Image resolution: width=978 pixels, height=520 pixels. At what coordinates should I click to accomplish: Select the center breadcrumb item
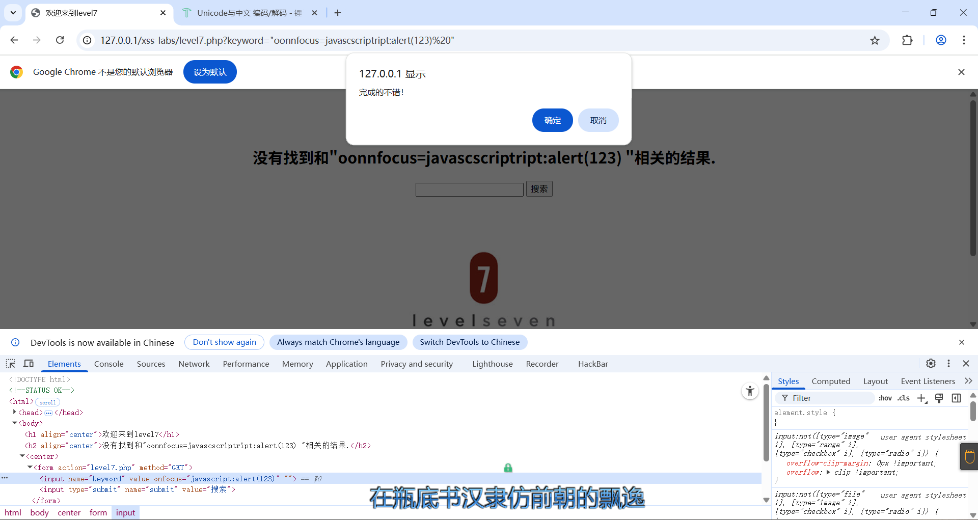pos(69,512)
